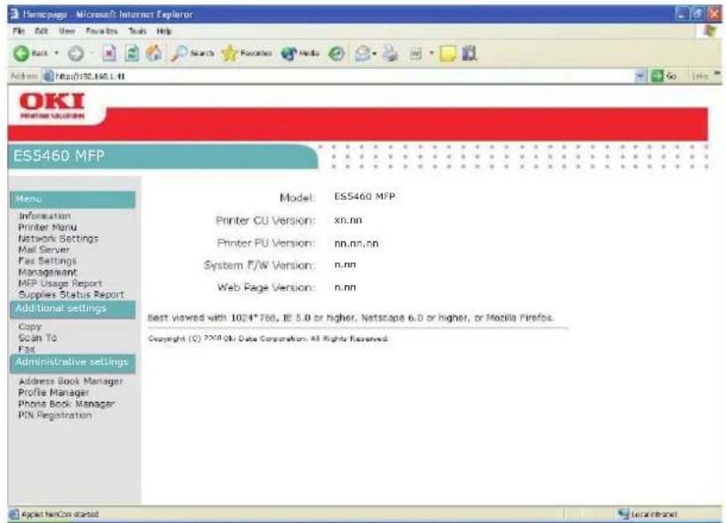Open the Search toolbar button
The height and width of the screenshot is (523, 726).
[x=192, y=53]
